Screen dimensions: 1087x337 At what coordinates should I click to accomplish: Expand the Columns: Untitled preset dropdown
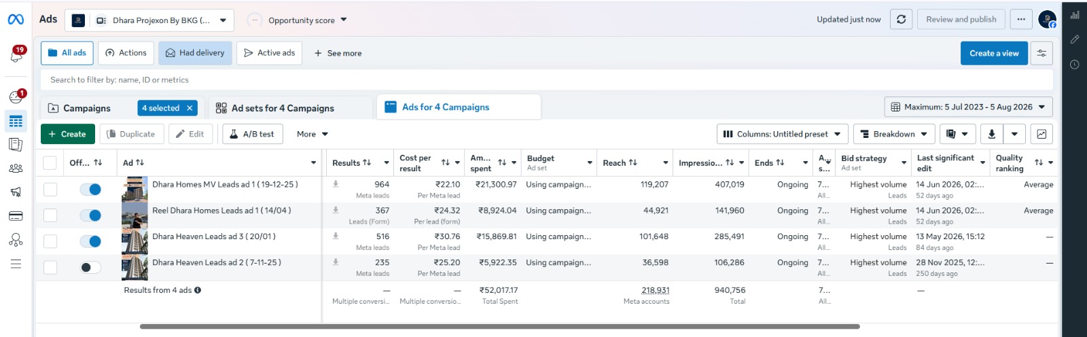pyautogui.click(x=782, y=134)
